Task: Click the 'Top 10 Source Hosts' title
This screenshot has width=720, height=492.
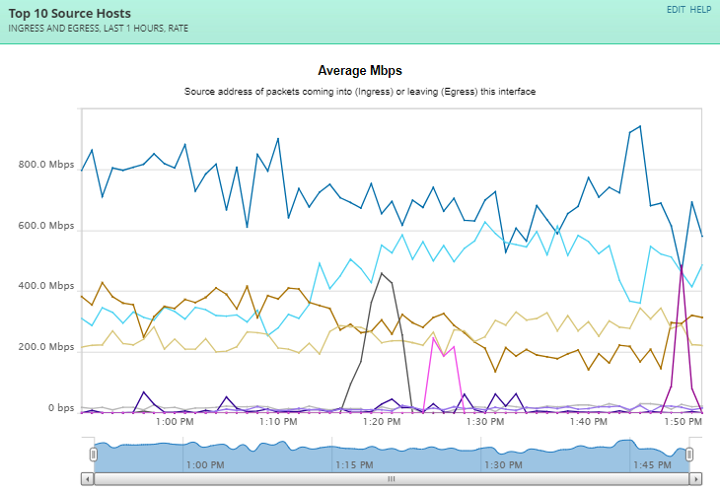Action: [70, 13]
